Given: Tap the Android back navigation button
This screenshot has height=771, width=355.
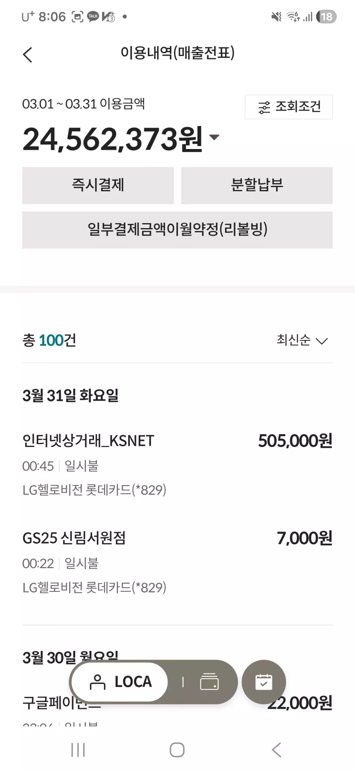Looking at the screenshot, I should pyautogui.click(x=276, y=750).
